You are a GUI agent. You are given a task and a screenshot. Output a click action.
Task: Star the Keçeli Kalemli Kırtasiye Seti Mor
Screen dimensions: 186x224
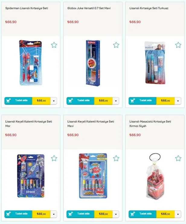(54, 158)
